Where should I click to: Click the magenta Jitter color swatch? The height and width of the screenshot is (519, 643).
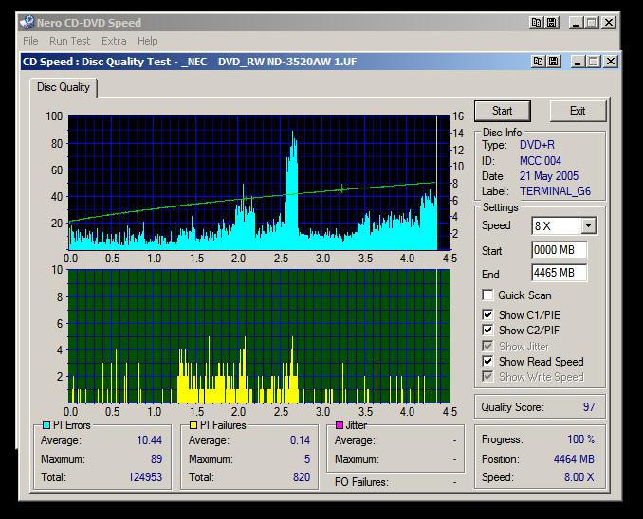[x=340, y=425]
